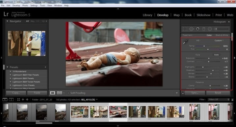The height and width of the screenshot is (127, 236).
Task: Hide the filmstrip with bottom arrow
Action: (x=118, y=126)
